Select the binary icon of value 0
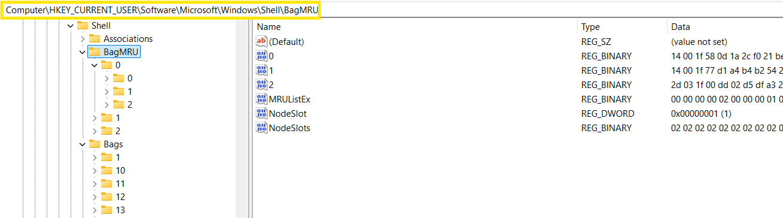Screen dimensions: 783x218 click(x=262, y=56)
